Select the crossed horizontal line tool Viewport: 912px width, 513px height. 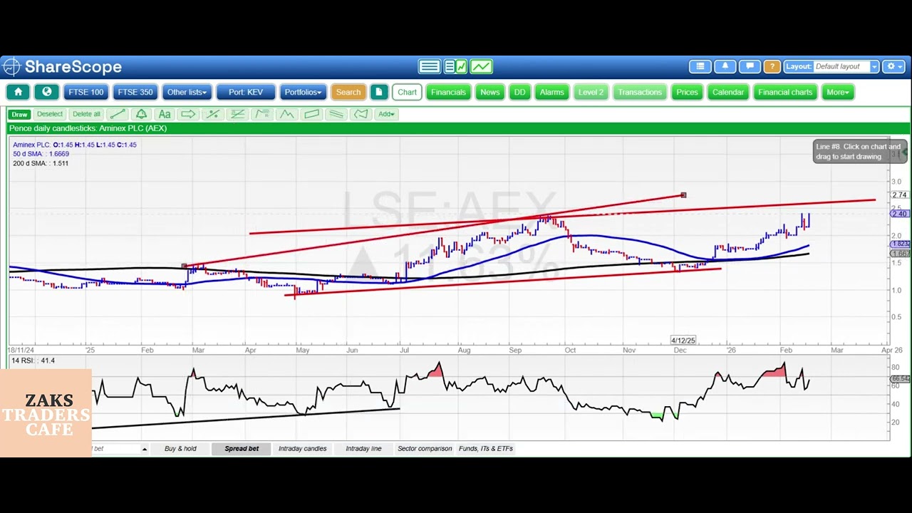(238, 114)
